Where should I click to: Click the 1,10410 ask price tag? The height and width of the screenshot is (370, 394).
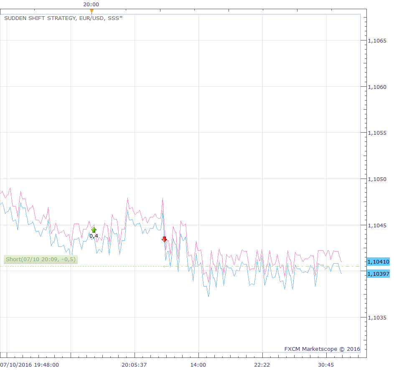[x=378, y=262]
